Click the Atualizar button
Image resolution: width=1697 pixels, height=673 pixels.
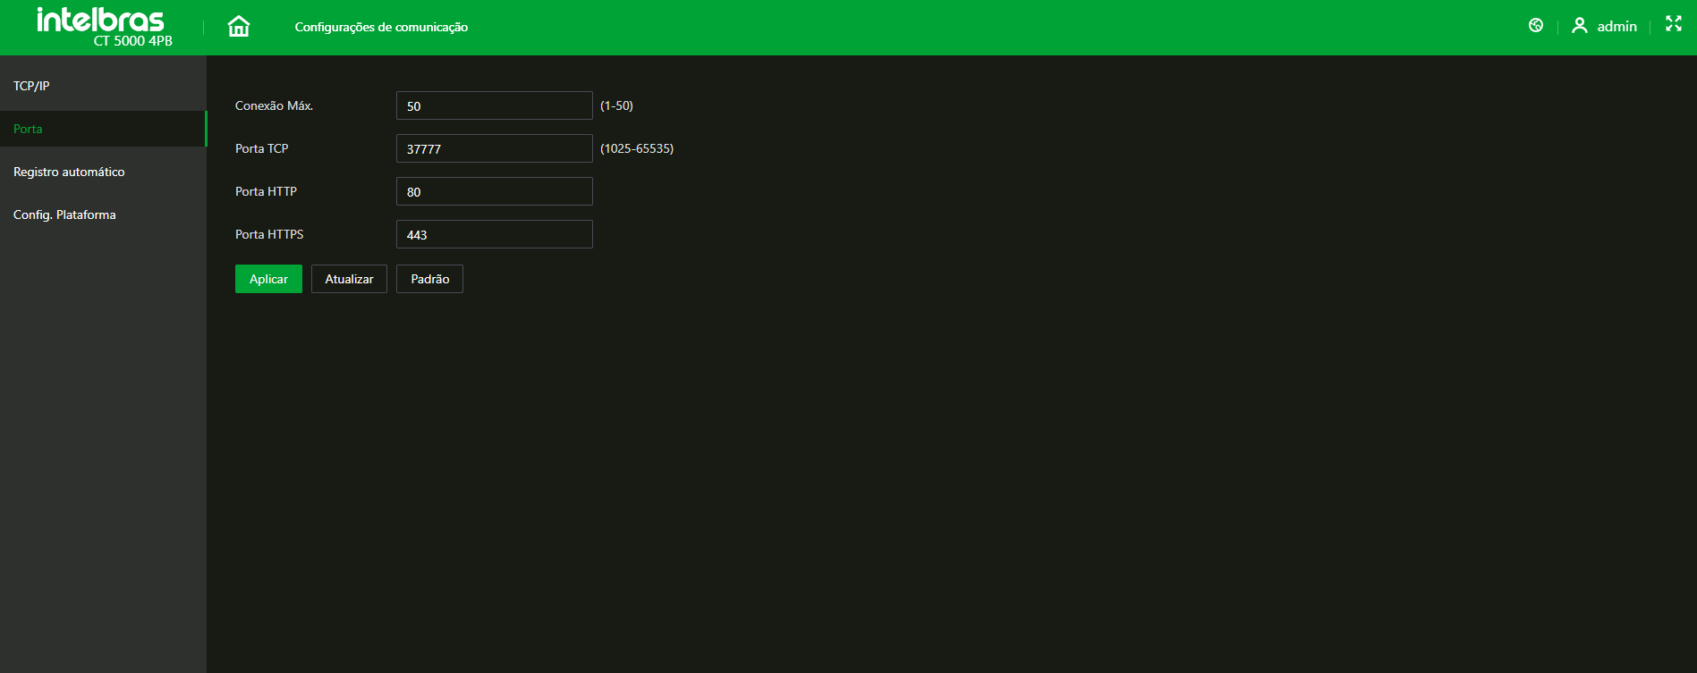click(x=349, y=279)
